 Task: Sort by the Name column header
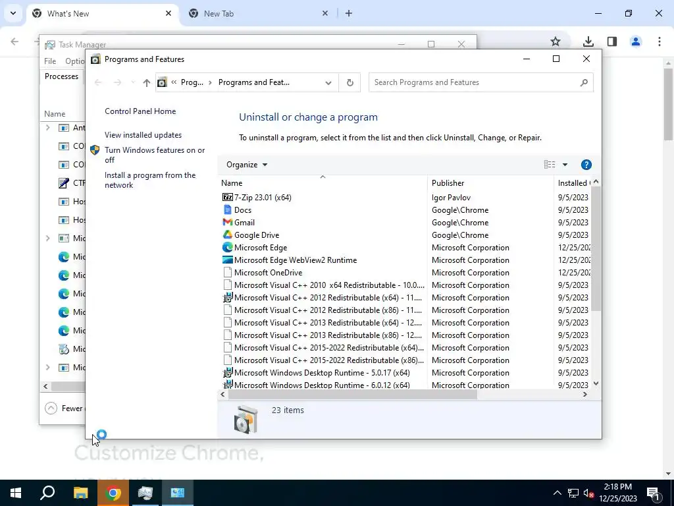[323, 183]
